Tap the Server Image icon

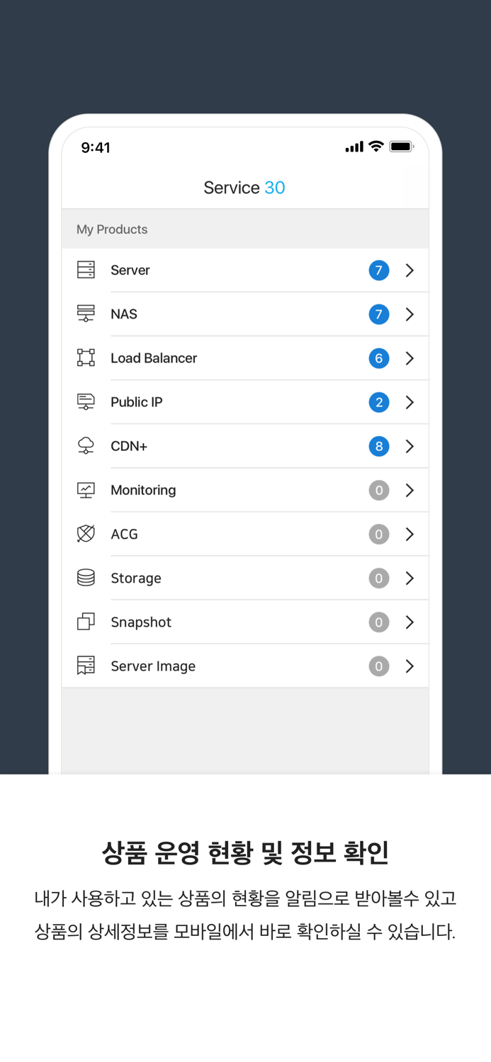(86, 666)
